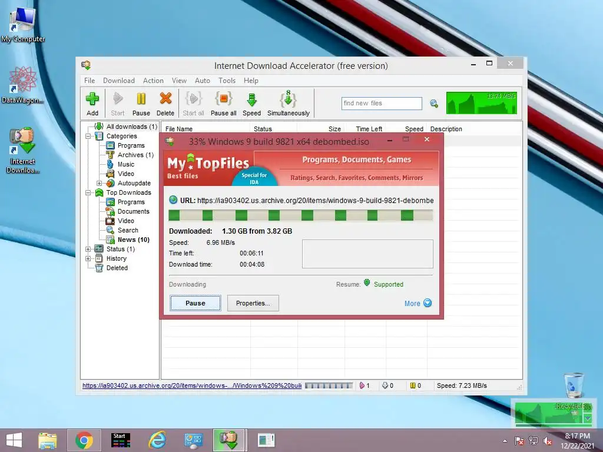Click the Pause all toolbar icon
Image resolution: width=603 pixels, height=452 pixels.
(223, 104)
